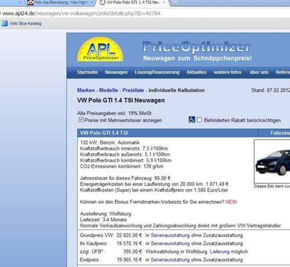Close the VW Polo GTI 1.4 TSI tab
This screenshot has width=290, height=267.
coord(164,2)
